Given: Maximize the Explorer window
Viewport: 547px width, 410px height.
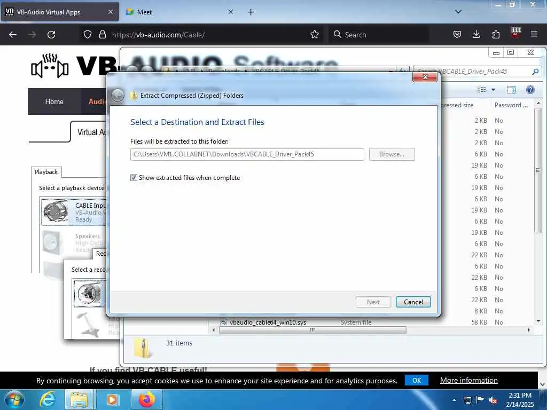Looking at the screenshot, I should [511, 52].
